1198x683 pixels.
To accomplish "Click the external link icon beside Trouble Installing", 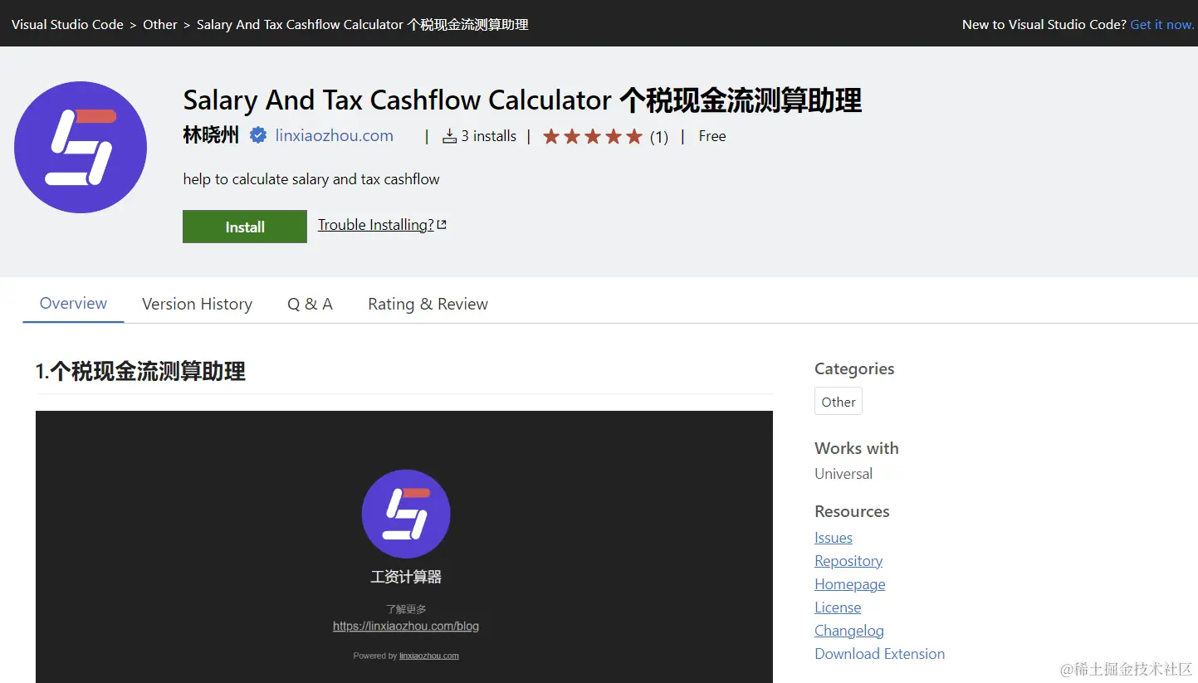I will pos(442,225).
